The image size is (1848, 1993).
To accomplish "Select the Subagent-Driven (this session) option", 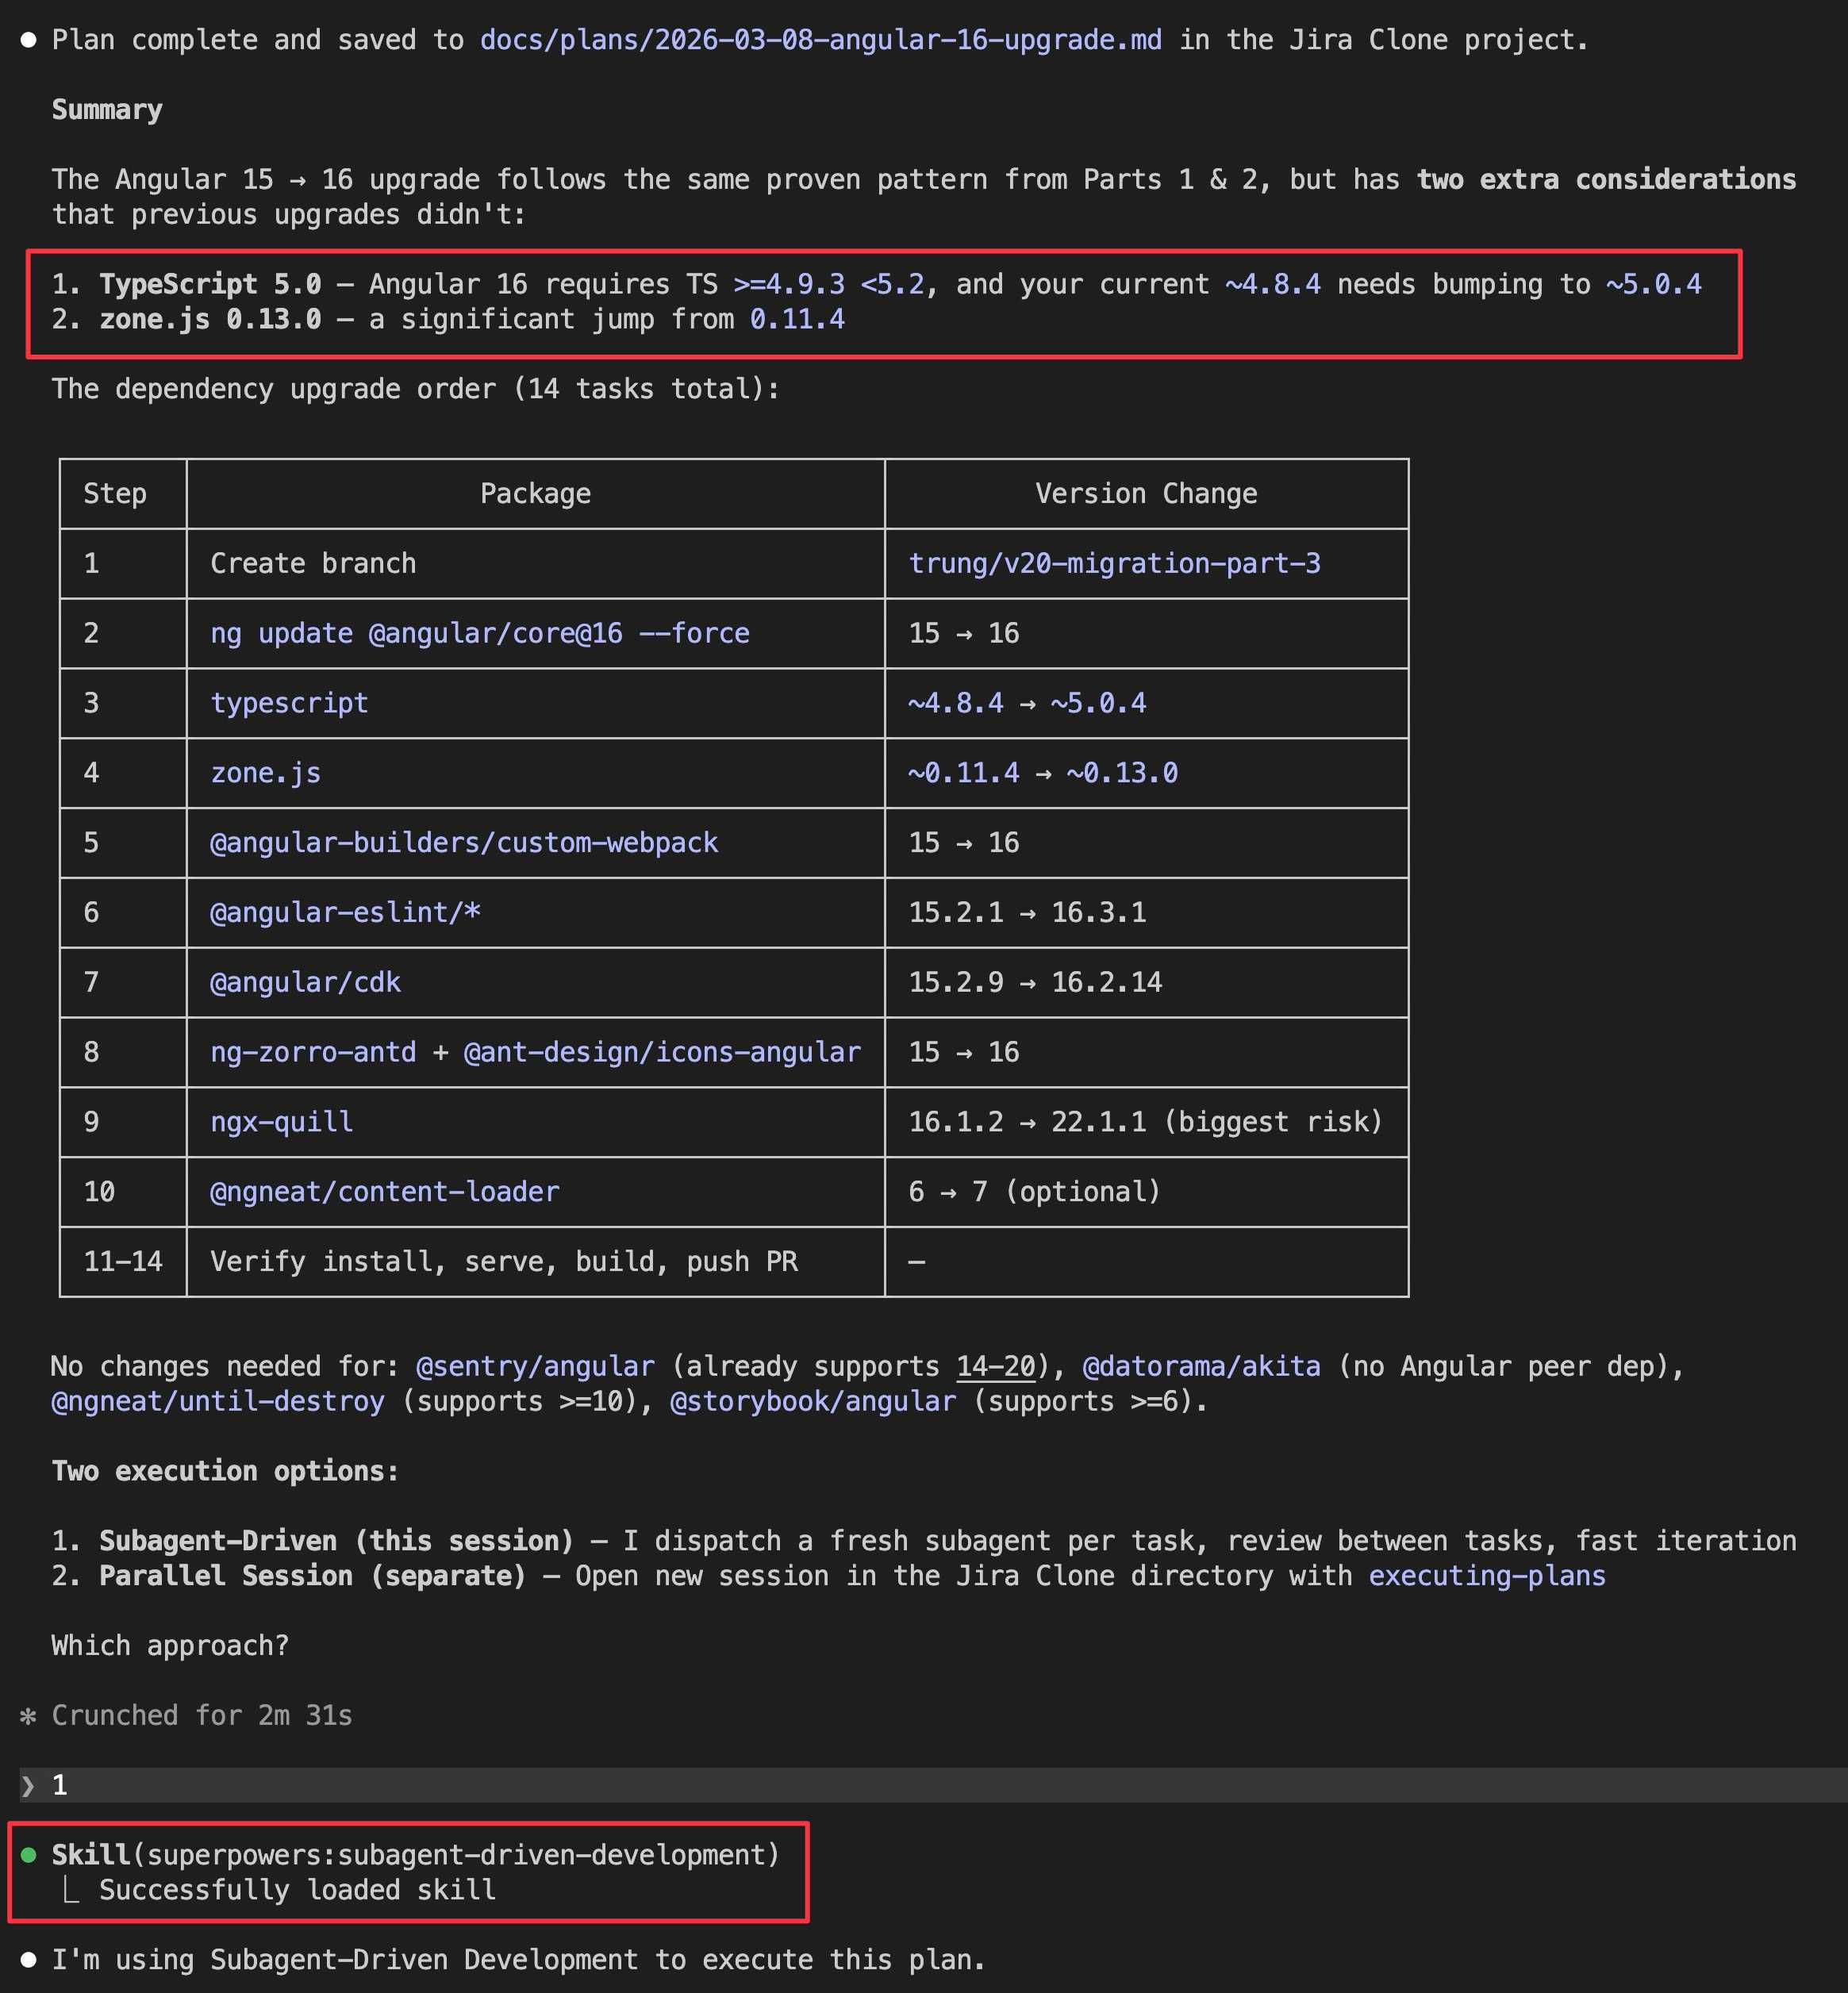I will tap(336, 1541).
